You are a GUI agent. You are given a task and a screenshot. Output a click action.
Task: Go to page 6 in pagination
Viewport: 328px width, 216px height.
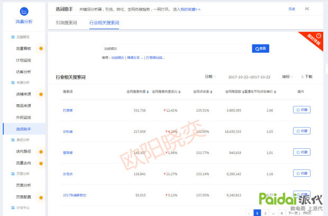click(282, 213)
